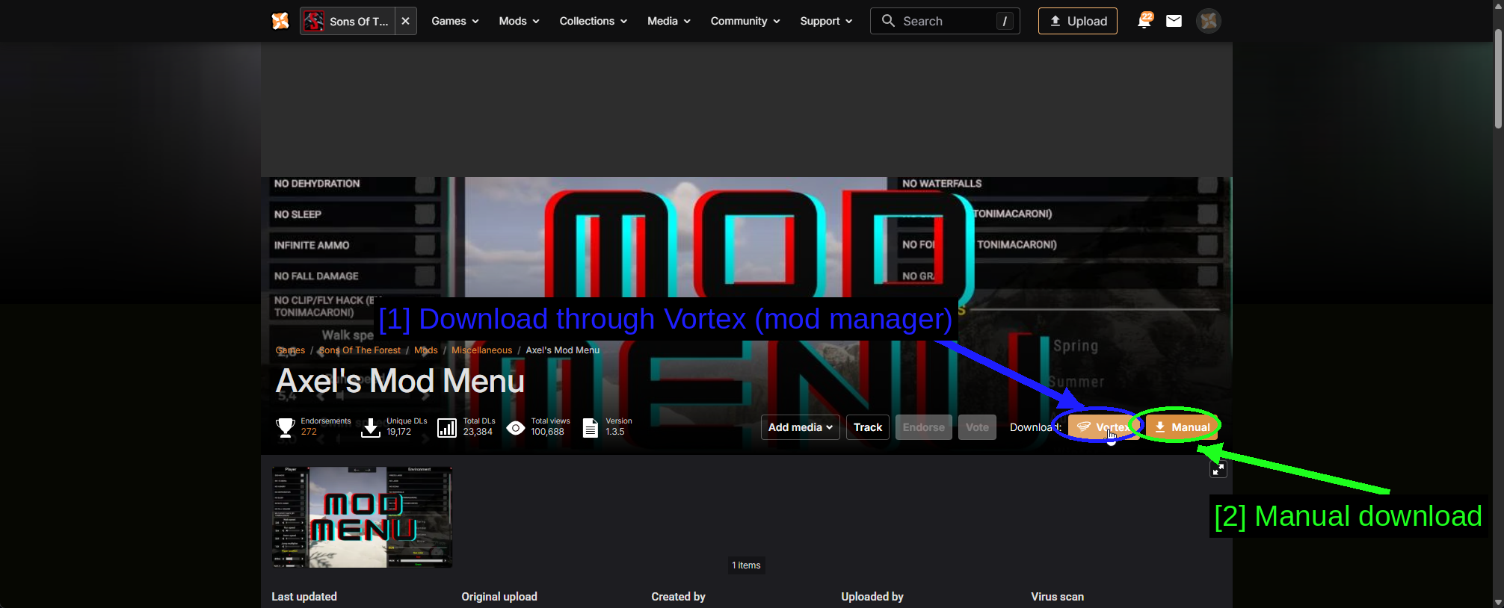
Task: Click the page vertical scrollbar thumb
Action: [x=1498, y=78]
